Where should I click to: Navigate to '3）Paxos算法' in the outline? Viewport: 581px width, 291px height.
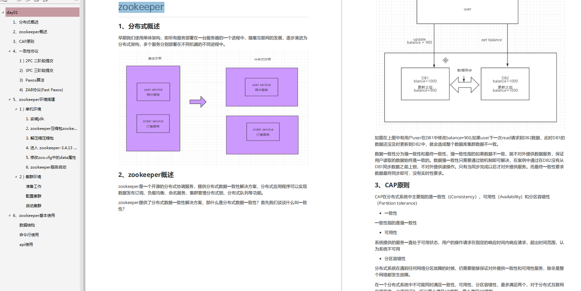32,80
